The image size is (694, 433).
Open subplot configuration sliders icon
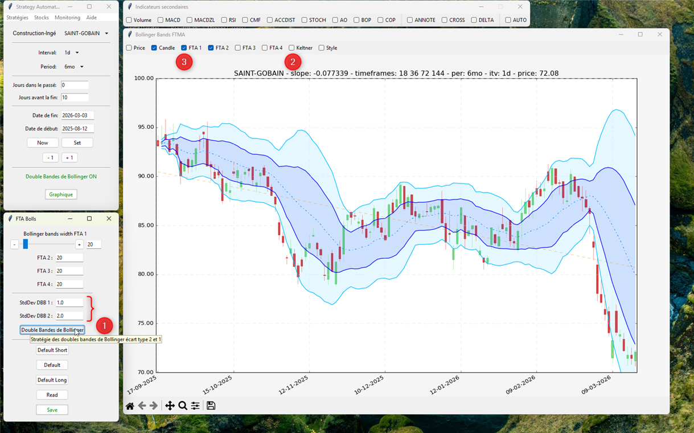195,406
